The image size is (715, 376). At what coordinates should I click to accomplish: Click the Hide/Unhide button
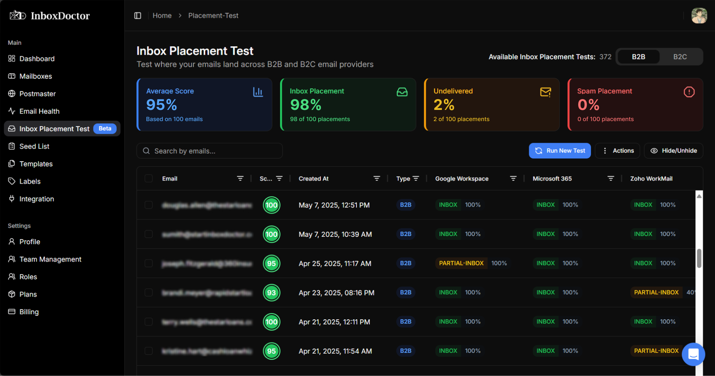click(x=673, y=151)
